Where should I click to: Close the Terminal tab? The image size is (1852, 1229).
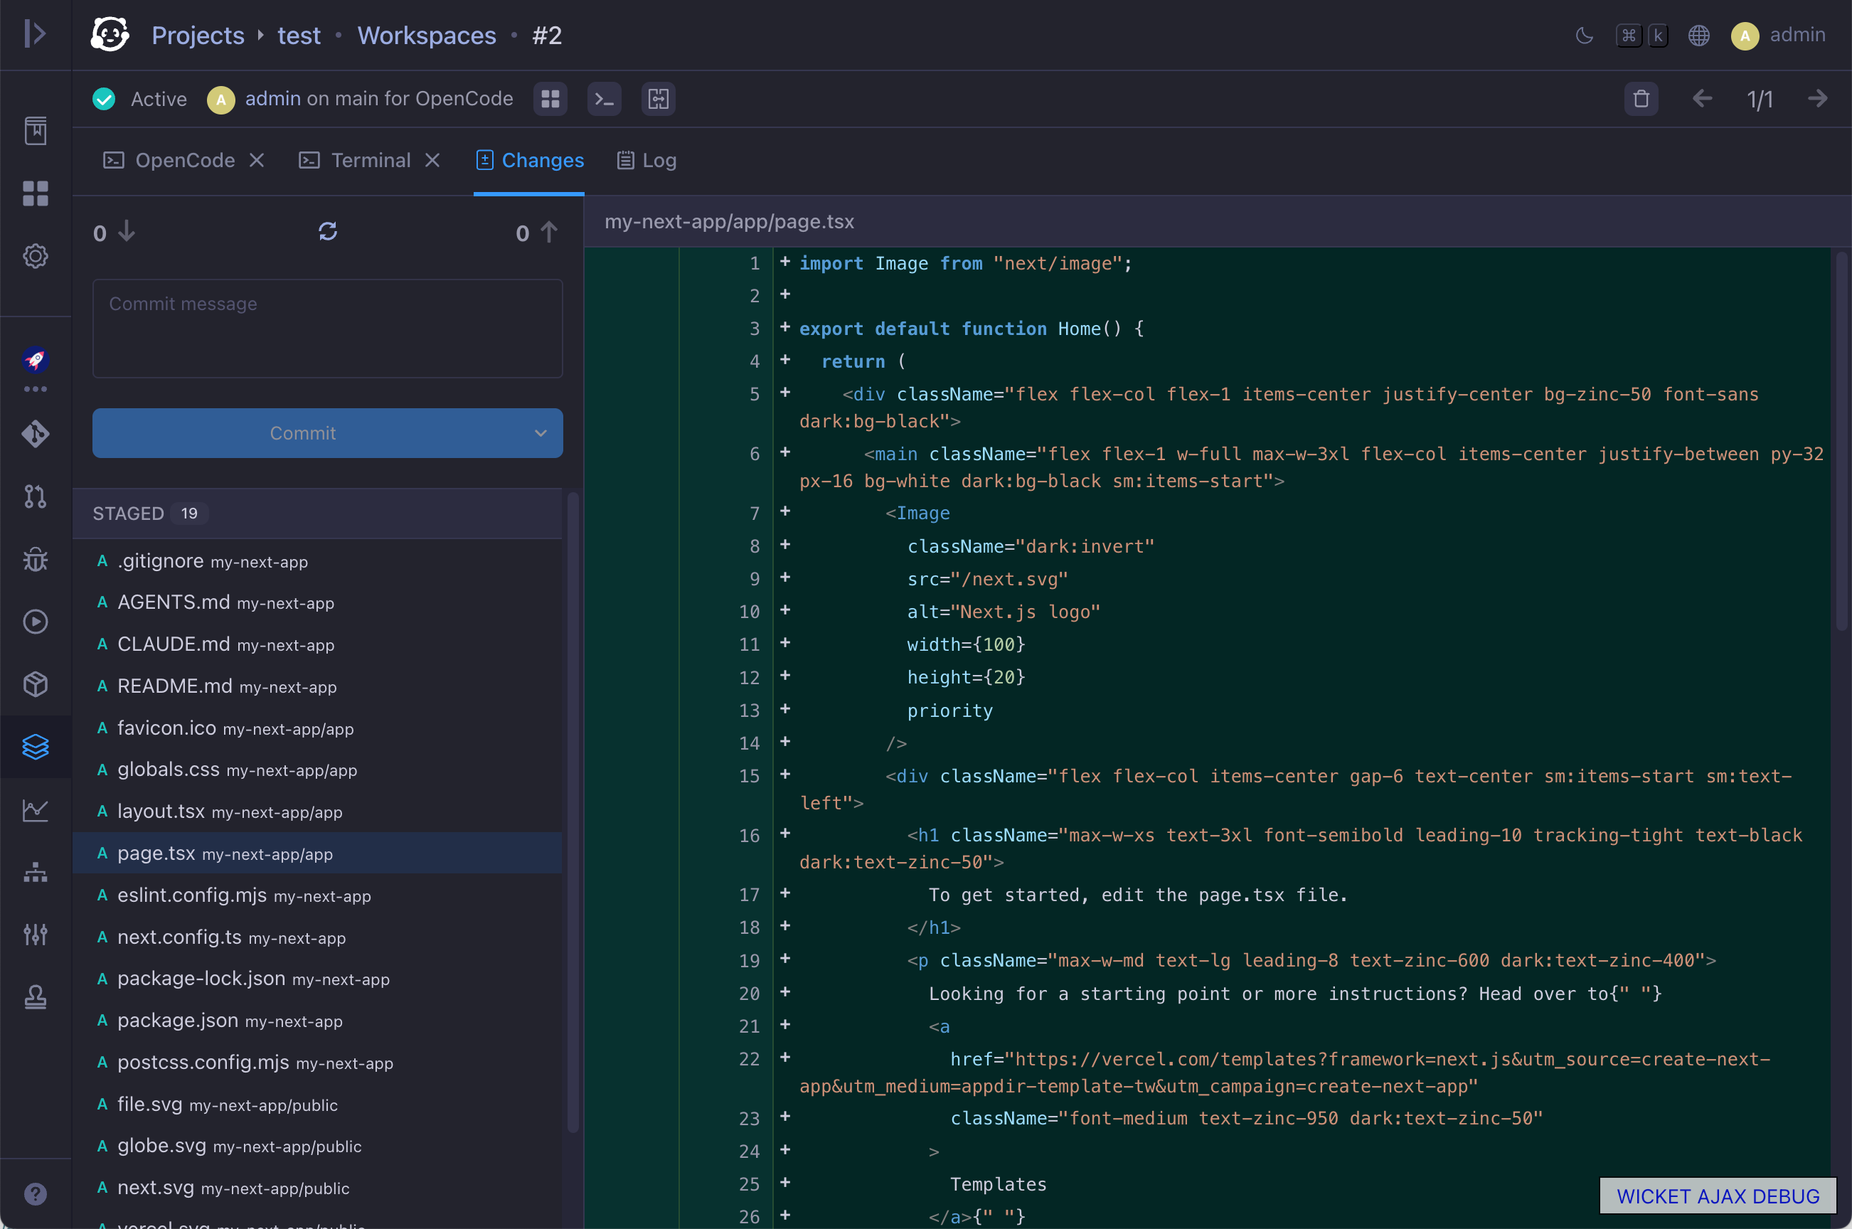click(432, 160)
